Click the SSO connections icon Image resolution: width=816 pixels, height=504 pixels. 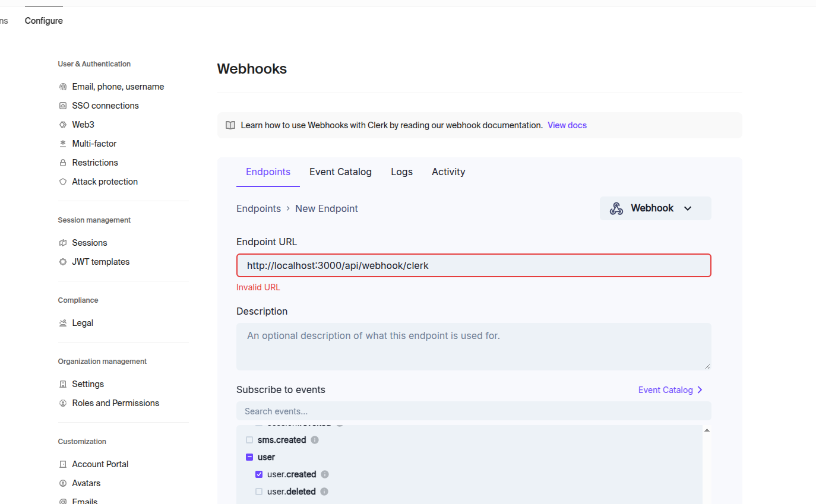tap(63, 106)
